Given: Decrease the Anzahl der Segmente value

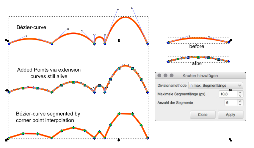Looking at the screenshot, I should coord(240,104).
